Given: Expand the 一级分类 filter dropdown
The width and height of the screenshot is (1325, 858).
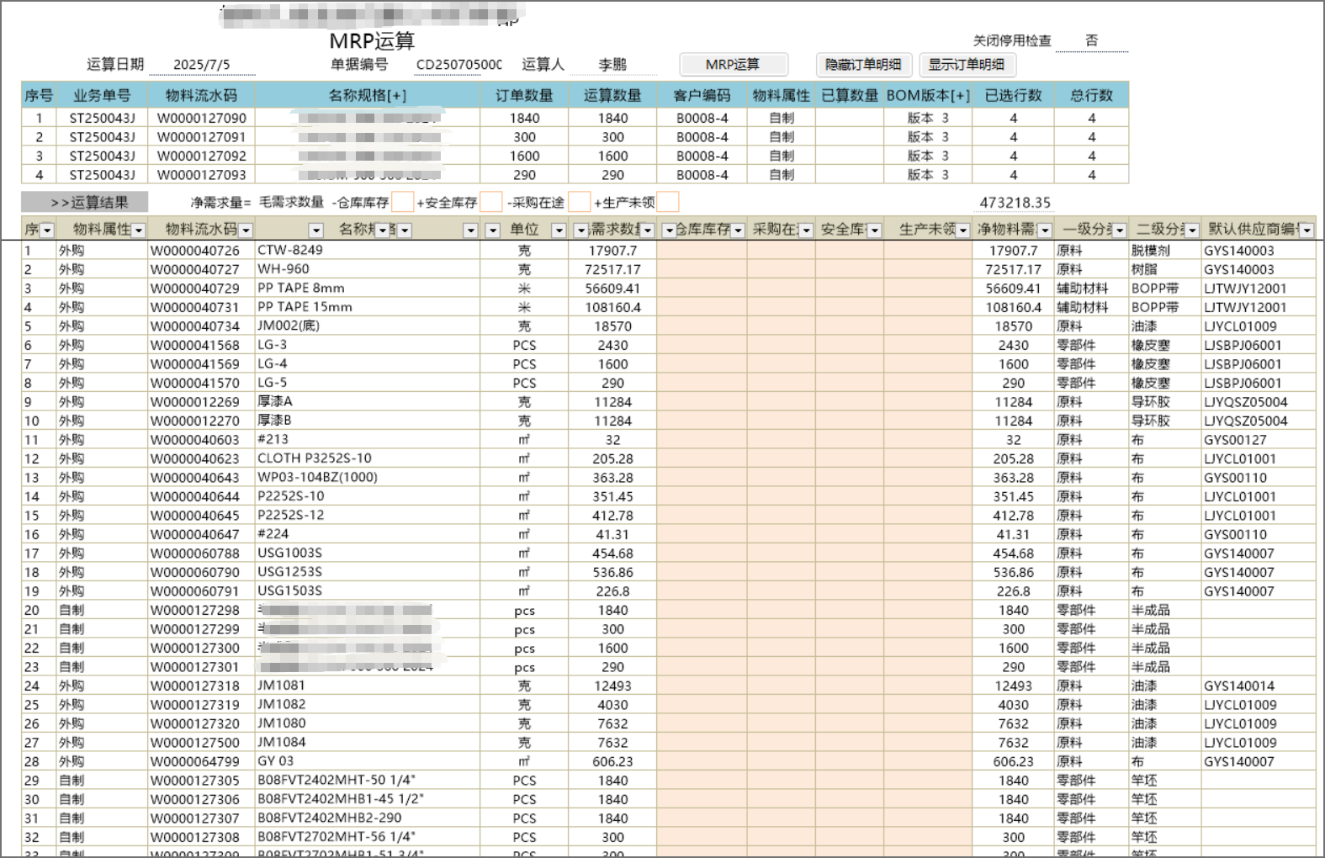Looking at the screenshot, I should pos(1119,230).
